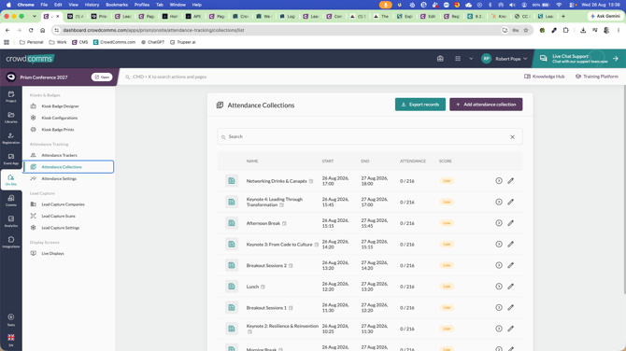Viewport: 626px width, 351px height.
Task: Open the Registration section in left rail
Action: click(x=11, y=138)
